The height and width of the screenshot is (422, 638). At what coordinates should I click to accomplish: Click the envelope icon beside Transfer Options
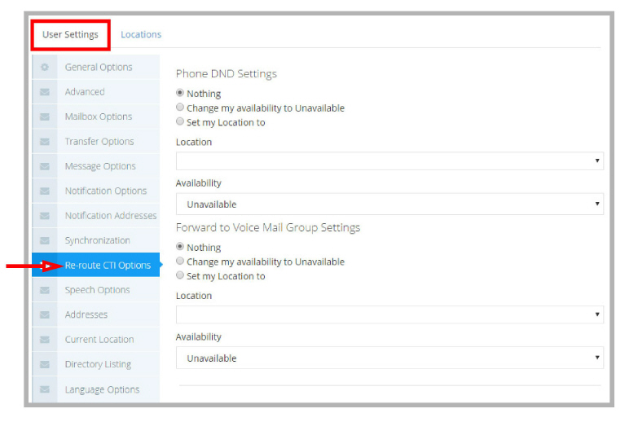(45, 142)
